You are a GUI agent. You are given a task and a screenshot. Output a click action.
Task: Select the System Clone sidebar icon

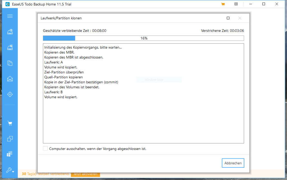tap(10, 154)
